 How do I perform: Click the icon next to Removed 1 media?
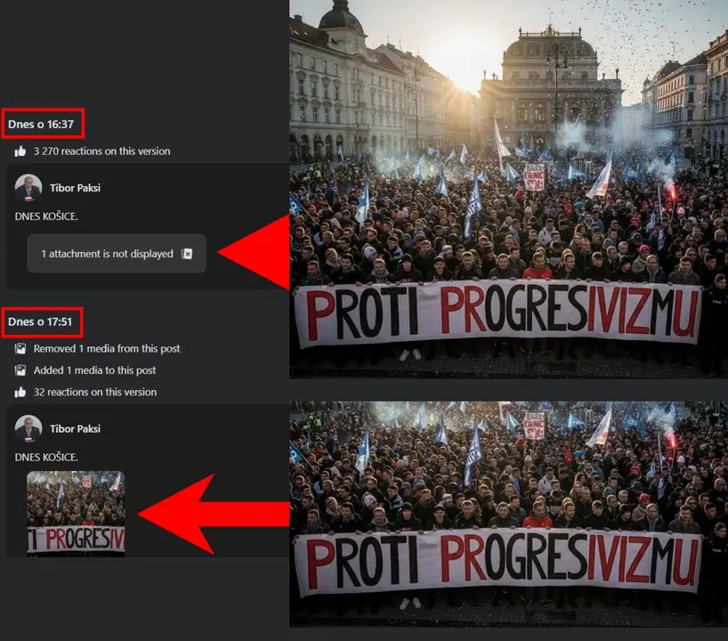pyautogui.click(x=20, y=348)
